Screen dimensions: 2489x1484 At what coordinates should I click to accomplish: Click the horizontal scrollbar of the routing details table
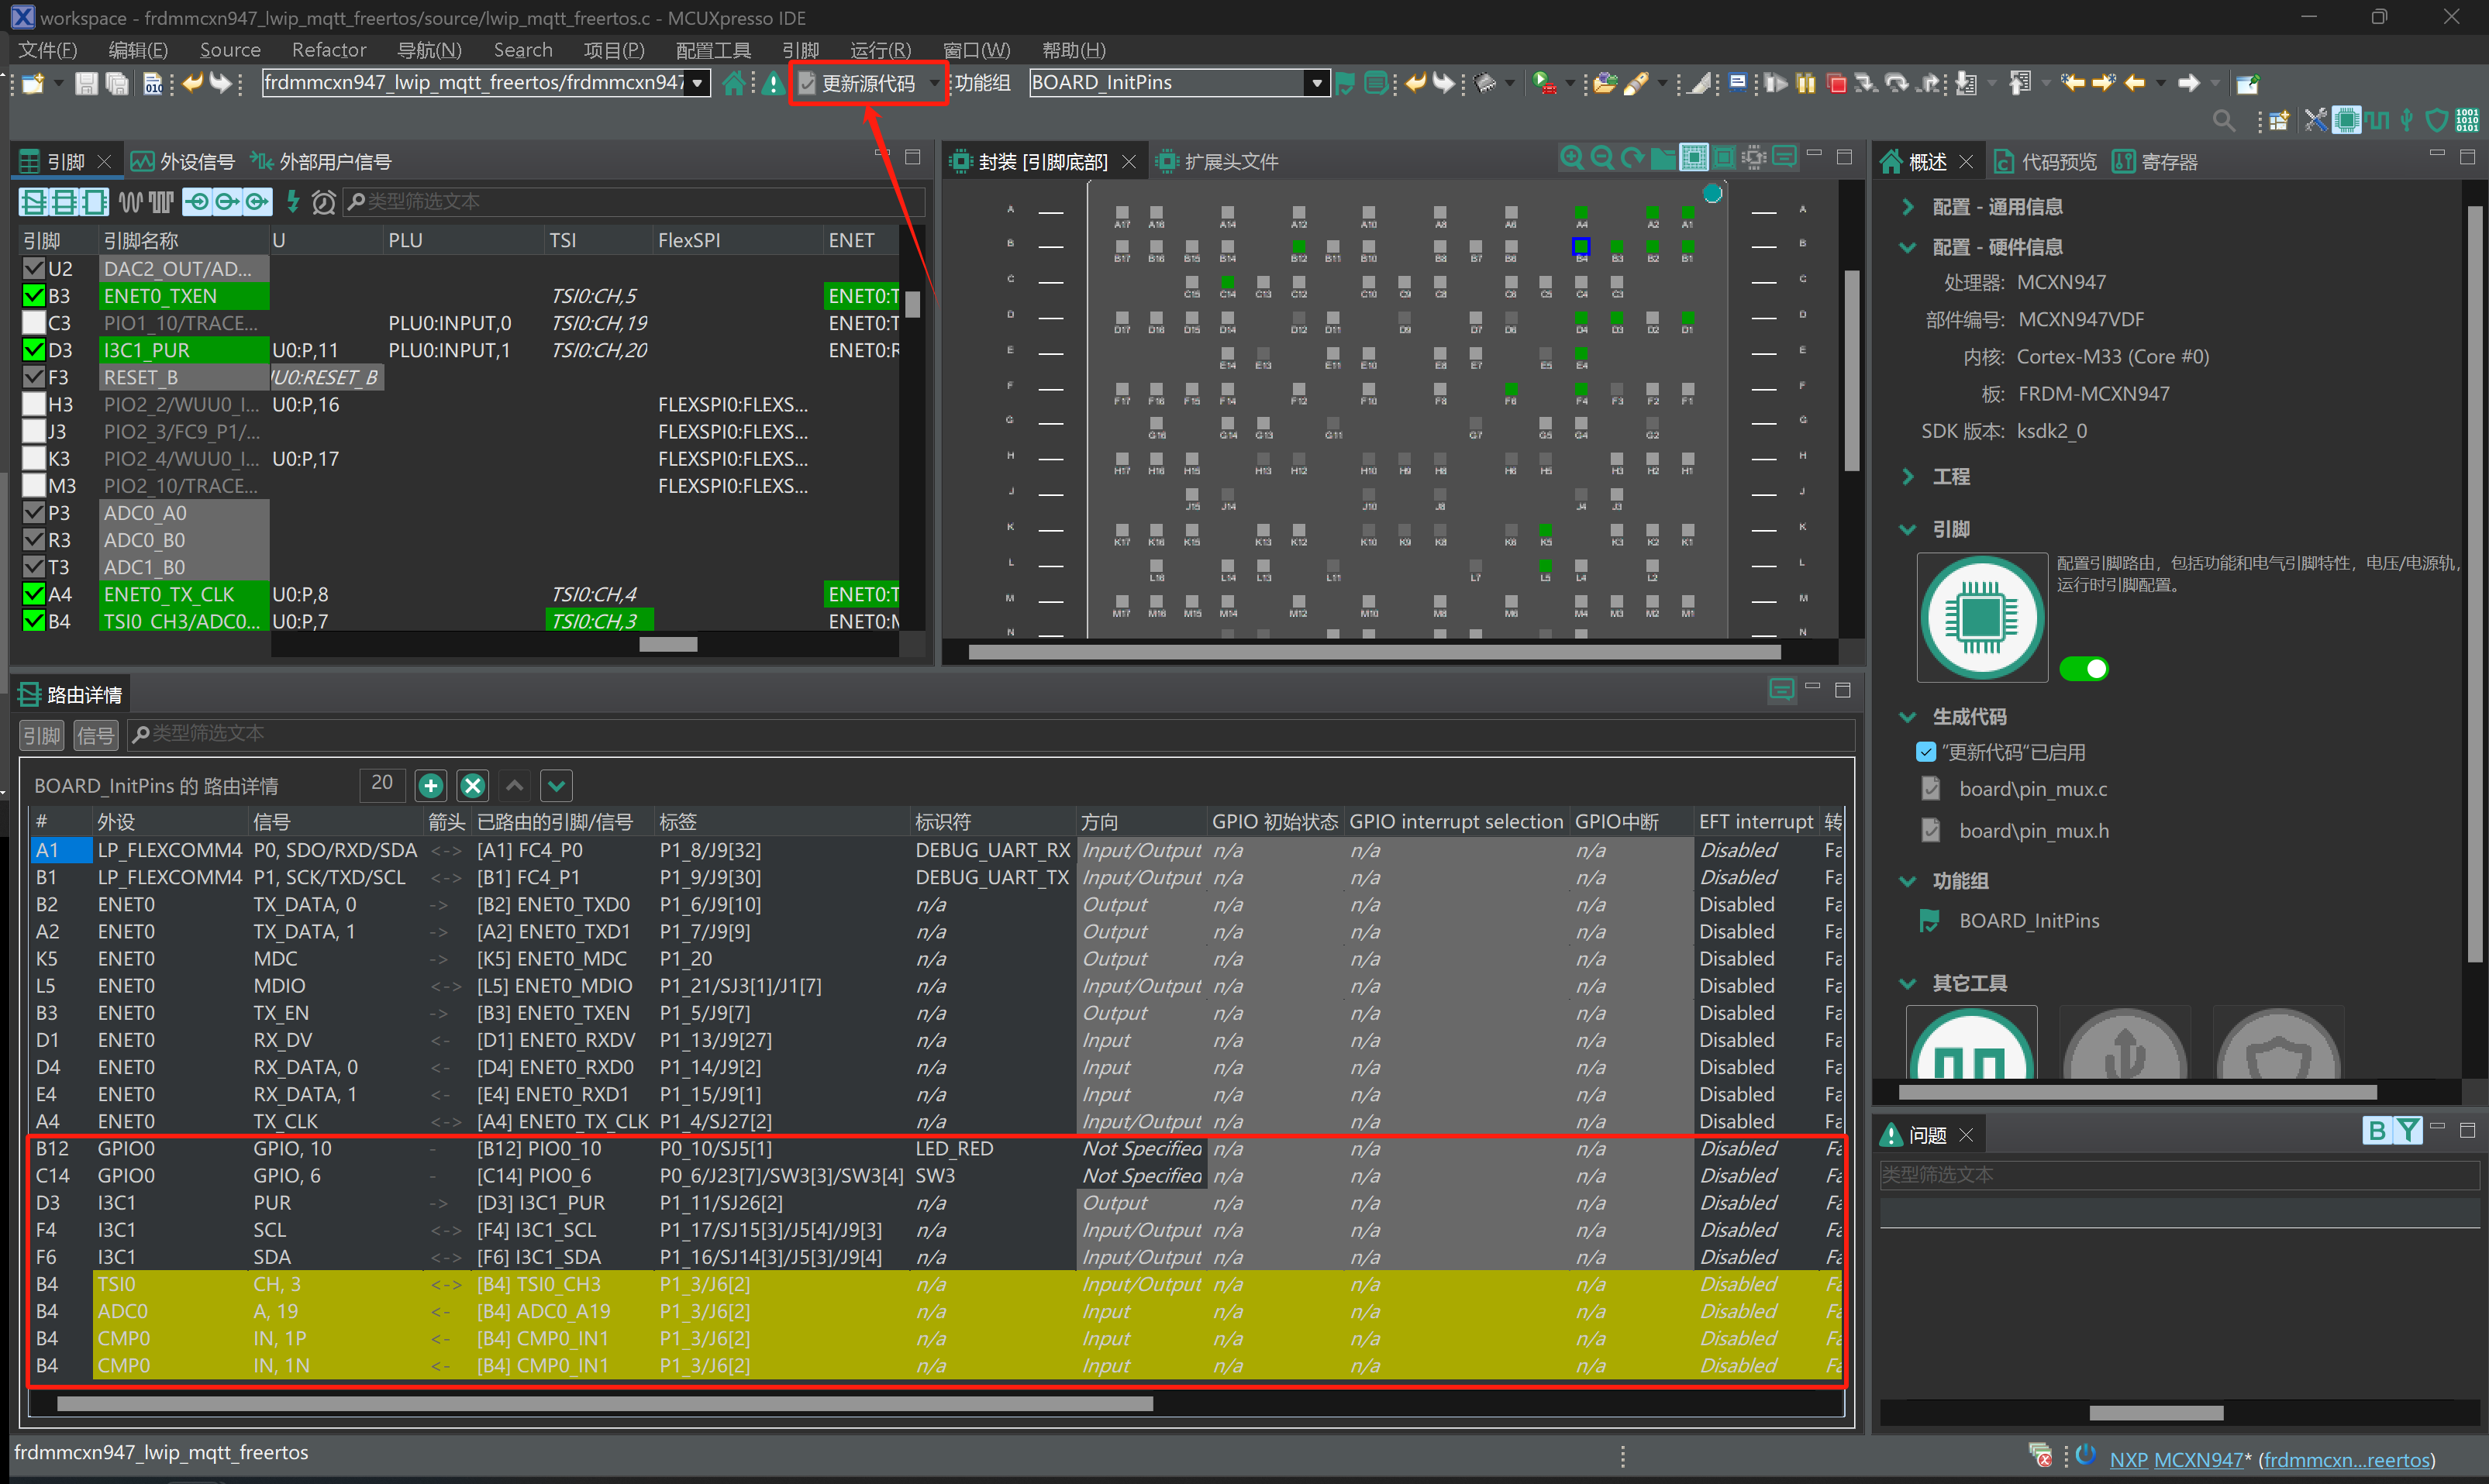(x=604, y=1404)
